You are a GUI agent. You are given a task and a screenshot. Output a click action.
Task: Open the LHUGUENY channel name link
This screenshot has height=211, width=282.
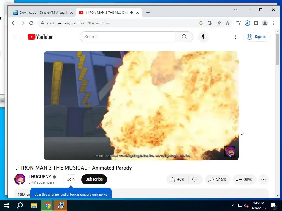[40, 177]
